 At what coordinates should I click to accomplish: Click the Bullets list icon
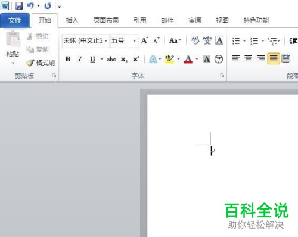[x=236, y=41]
